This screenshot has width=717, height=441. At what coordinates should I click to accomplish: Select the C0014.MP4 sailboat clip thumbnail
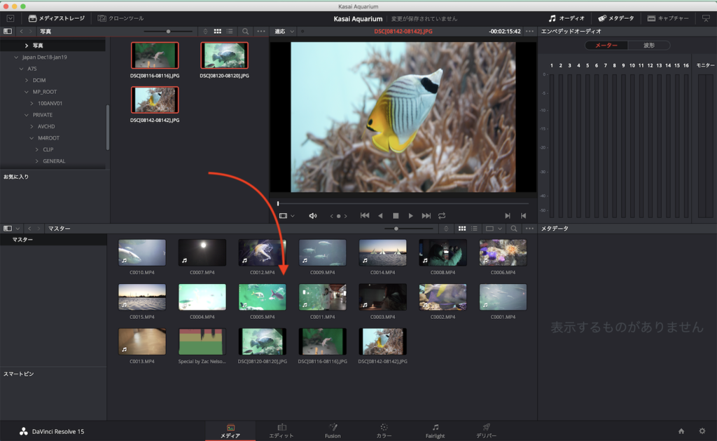pyautogui.click(x=382, y=252)
